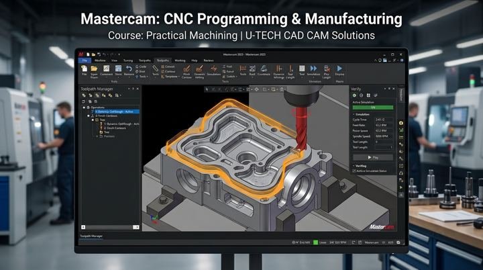Click the green ON simulation bar
Viewport: 483px width, 270px height.
point(373,107)
